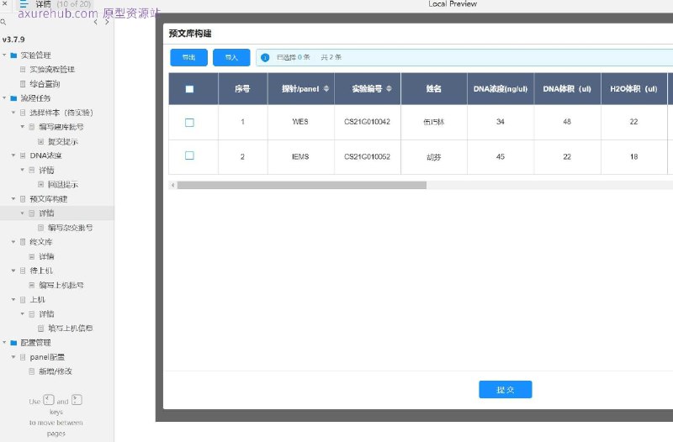Click the blue folder icon of 流程任务
Image resolution: width=673 pixels, height=442 pixels.
click(13, 98)
